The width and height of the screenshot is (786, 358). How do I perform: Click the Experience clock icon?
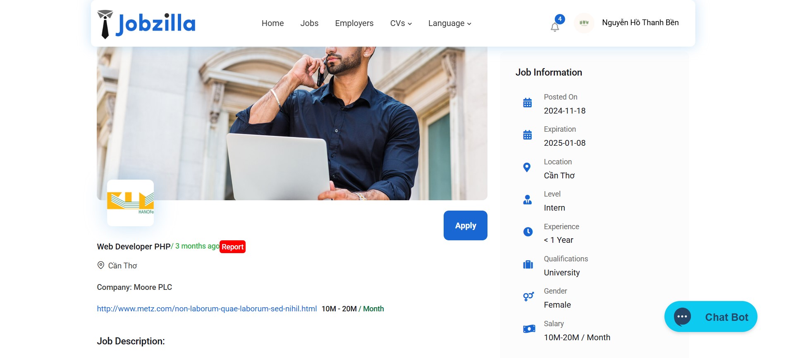coord(528,232)
